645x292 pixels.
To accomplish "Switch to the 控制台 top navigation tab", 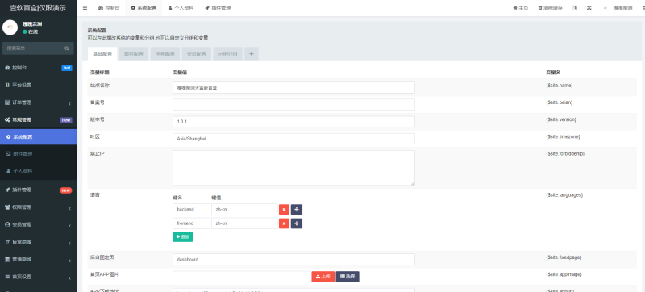I will coord(109,8).
